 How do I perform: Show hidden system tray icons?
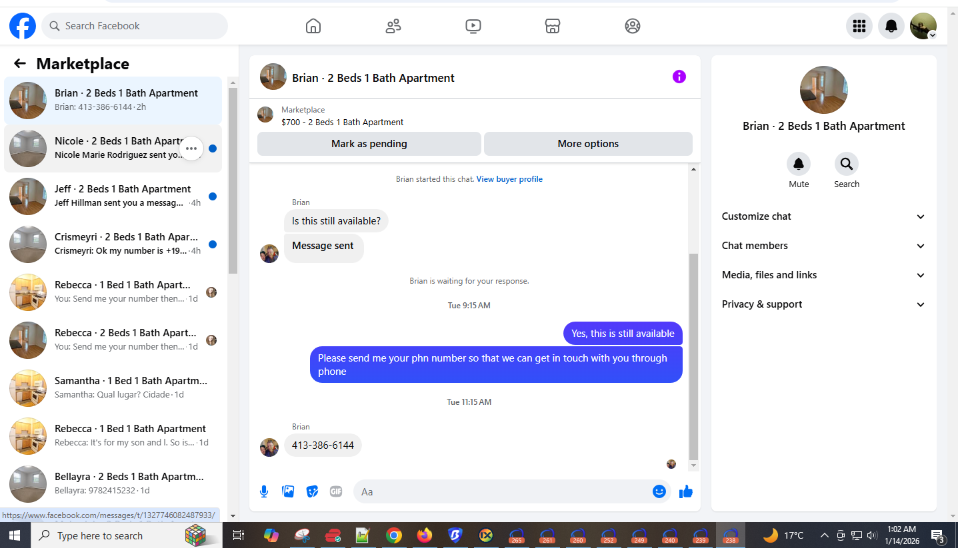825,535
